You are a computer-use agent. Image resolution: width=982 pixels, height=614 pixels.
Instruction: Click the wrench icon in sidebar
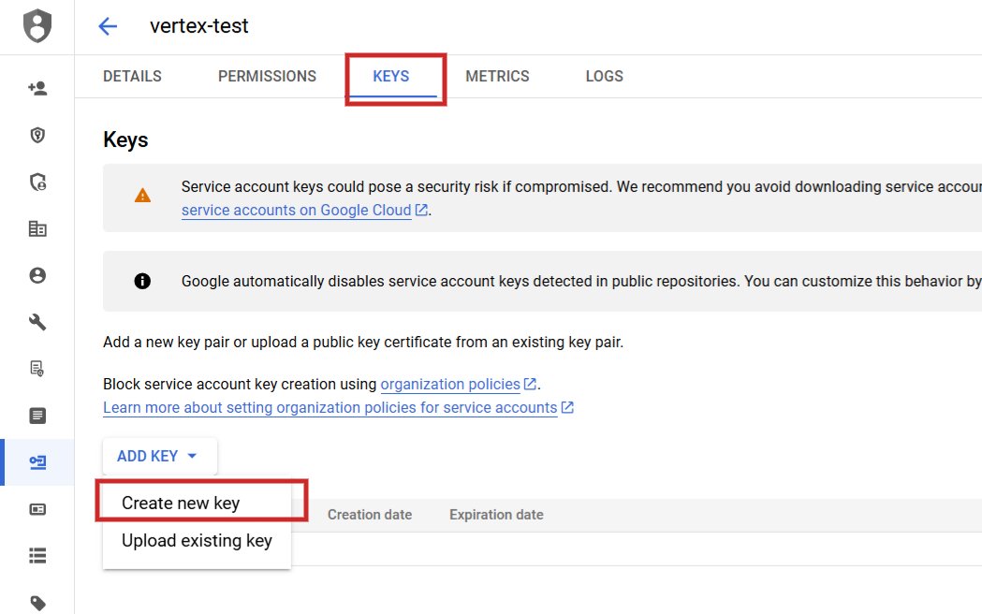(x=37, y=323)
